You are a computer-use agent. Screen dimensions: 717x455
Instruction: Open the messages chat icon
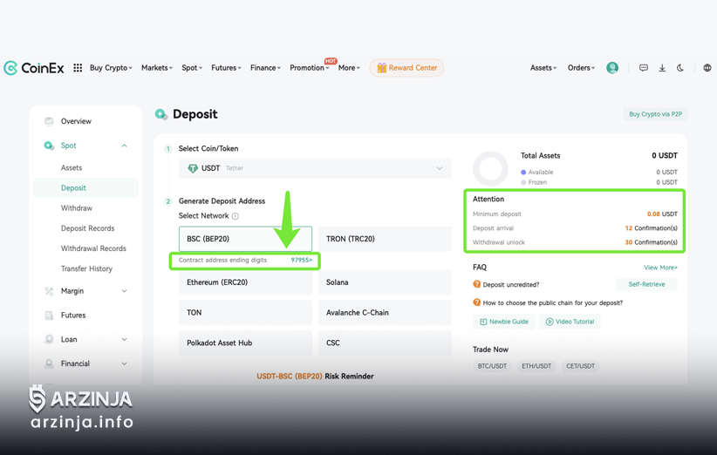(644, 68)
